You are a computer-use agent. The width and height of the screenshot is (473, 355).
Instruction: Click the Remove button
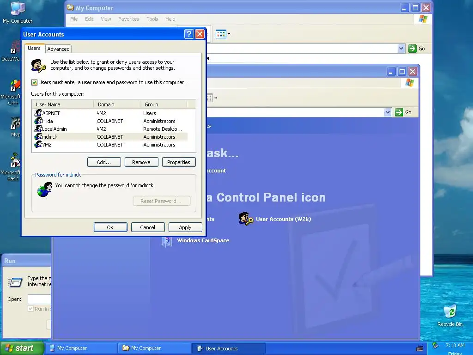click(141, 162)
